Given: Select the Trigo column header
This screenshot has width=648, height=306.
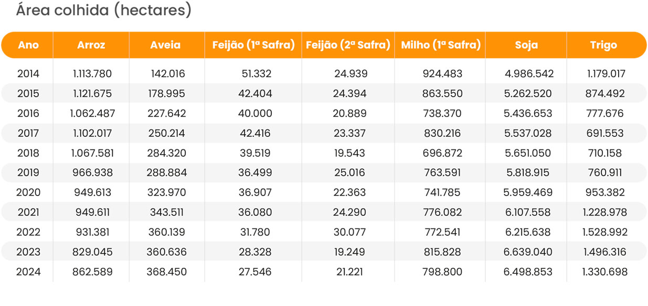Looking at the screenshot, I should pyautogui.click(x=603, y=45).
